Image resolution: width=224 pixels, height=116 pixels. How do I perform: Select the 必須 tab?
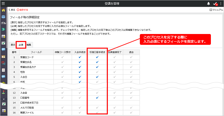(21, 45)
